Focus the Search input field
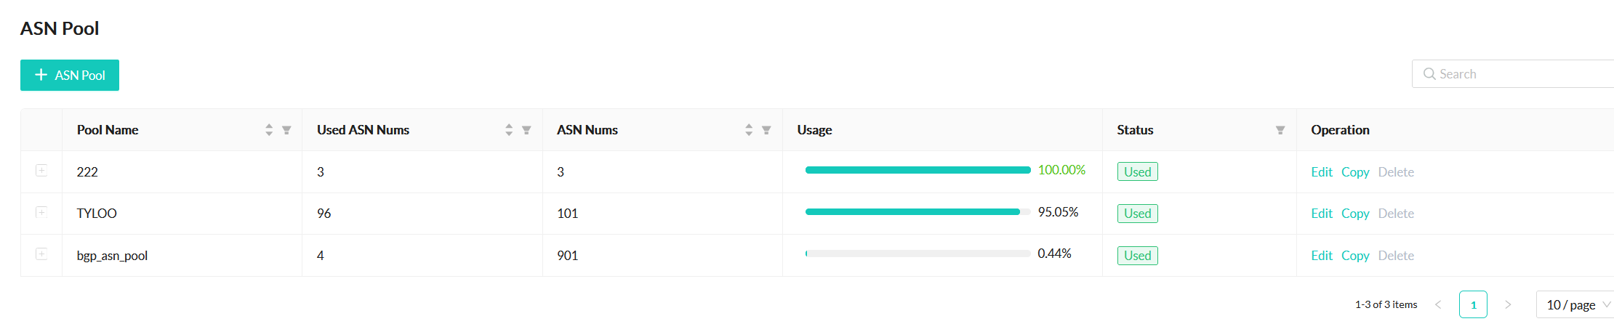Image resolution: width=1614 pixels, height=324 pixels. pos(1519,74)
